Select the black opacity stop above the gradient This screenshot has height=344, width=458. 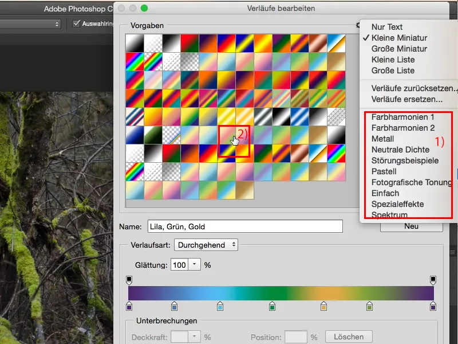(x=129, y=279)
